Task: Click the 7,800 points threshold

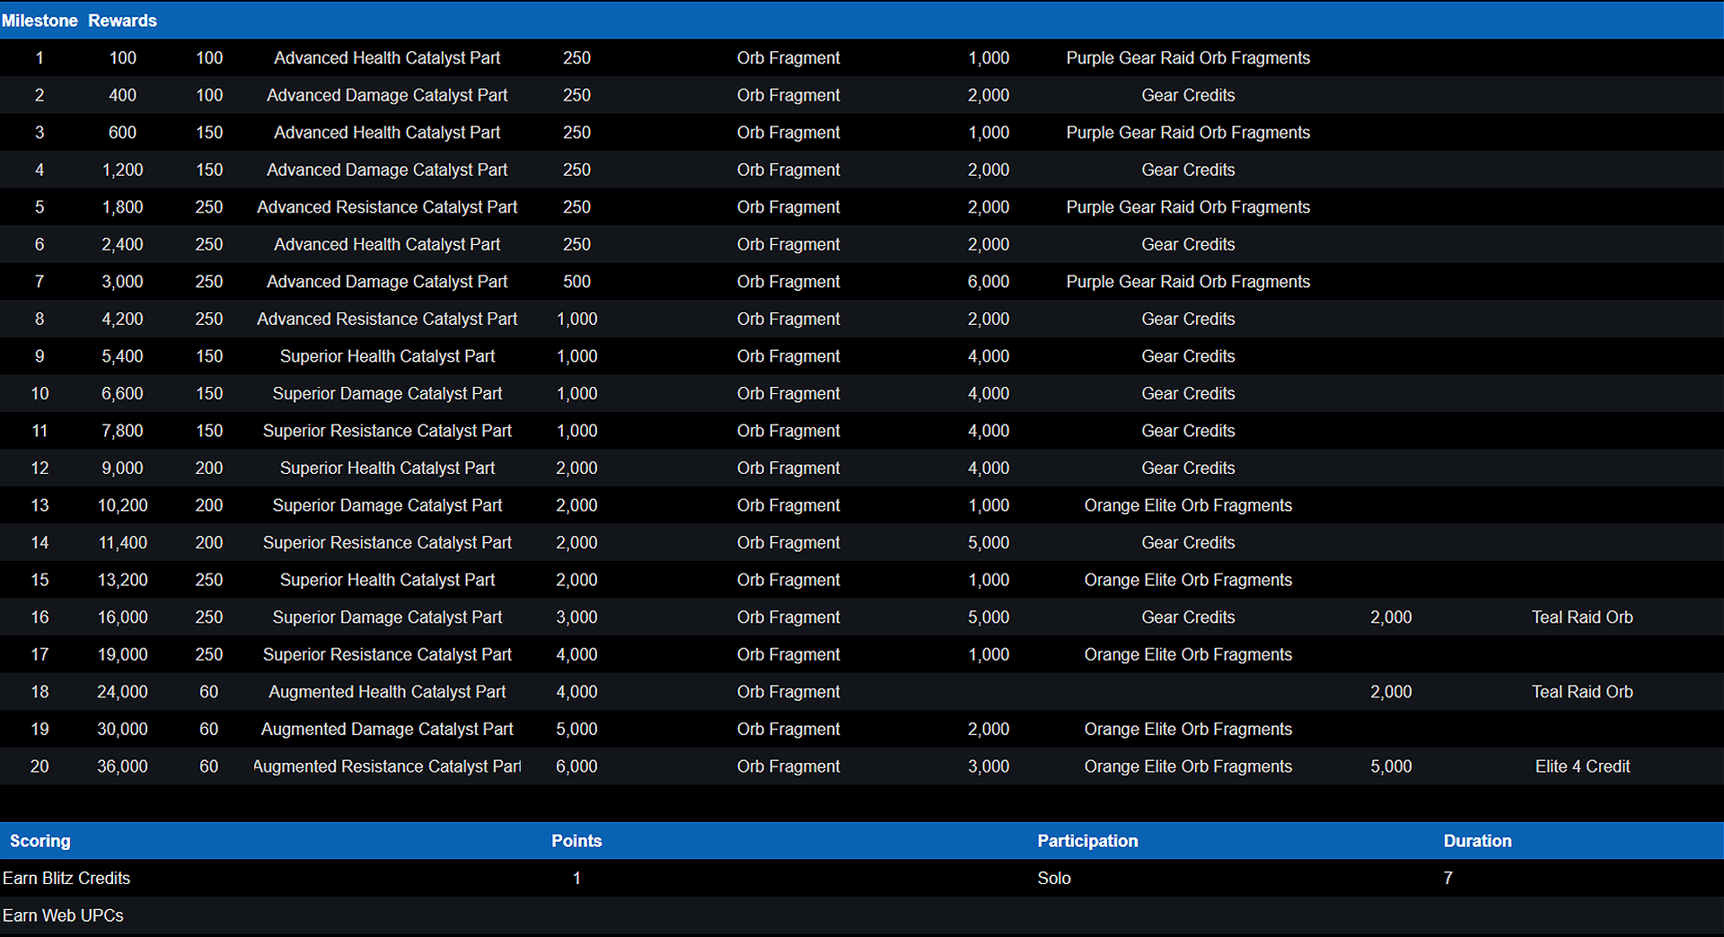Action: 122,431
